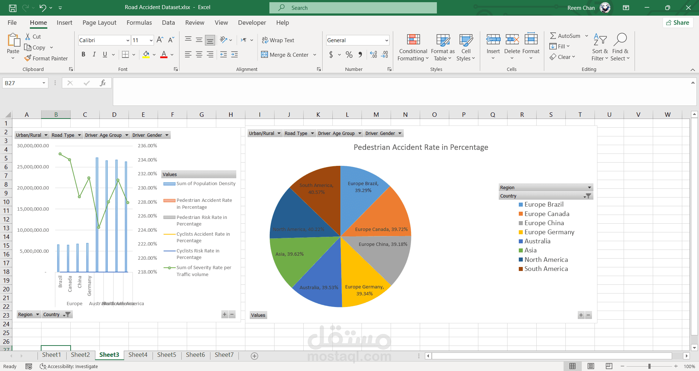Open Cell Styles gallery
This screenshot has width=699, height=371.
466,47
